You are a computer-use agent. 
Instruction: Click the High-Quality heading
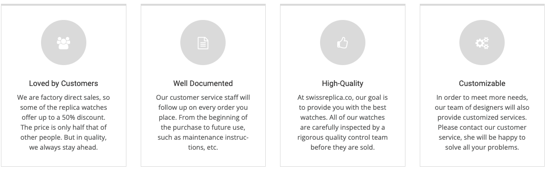click(342, 83)
